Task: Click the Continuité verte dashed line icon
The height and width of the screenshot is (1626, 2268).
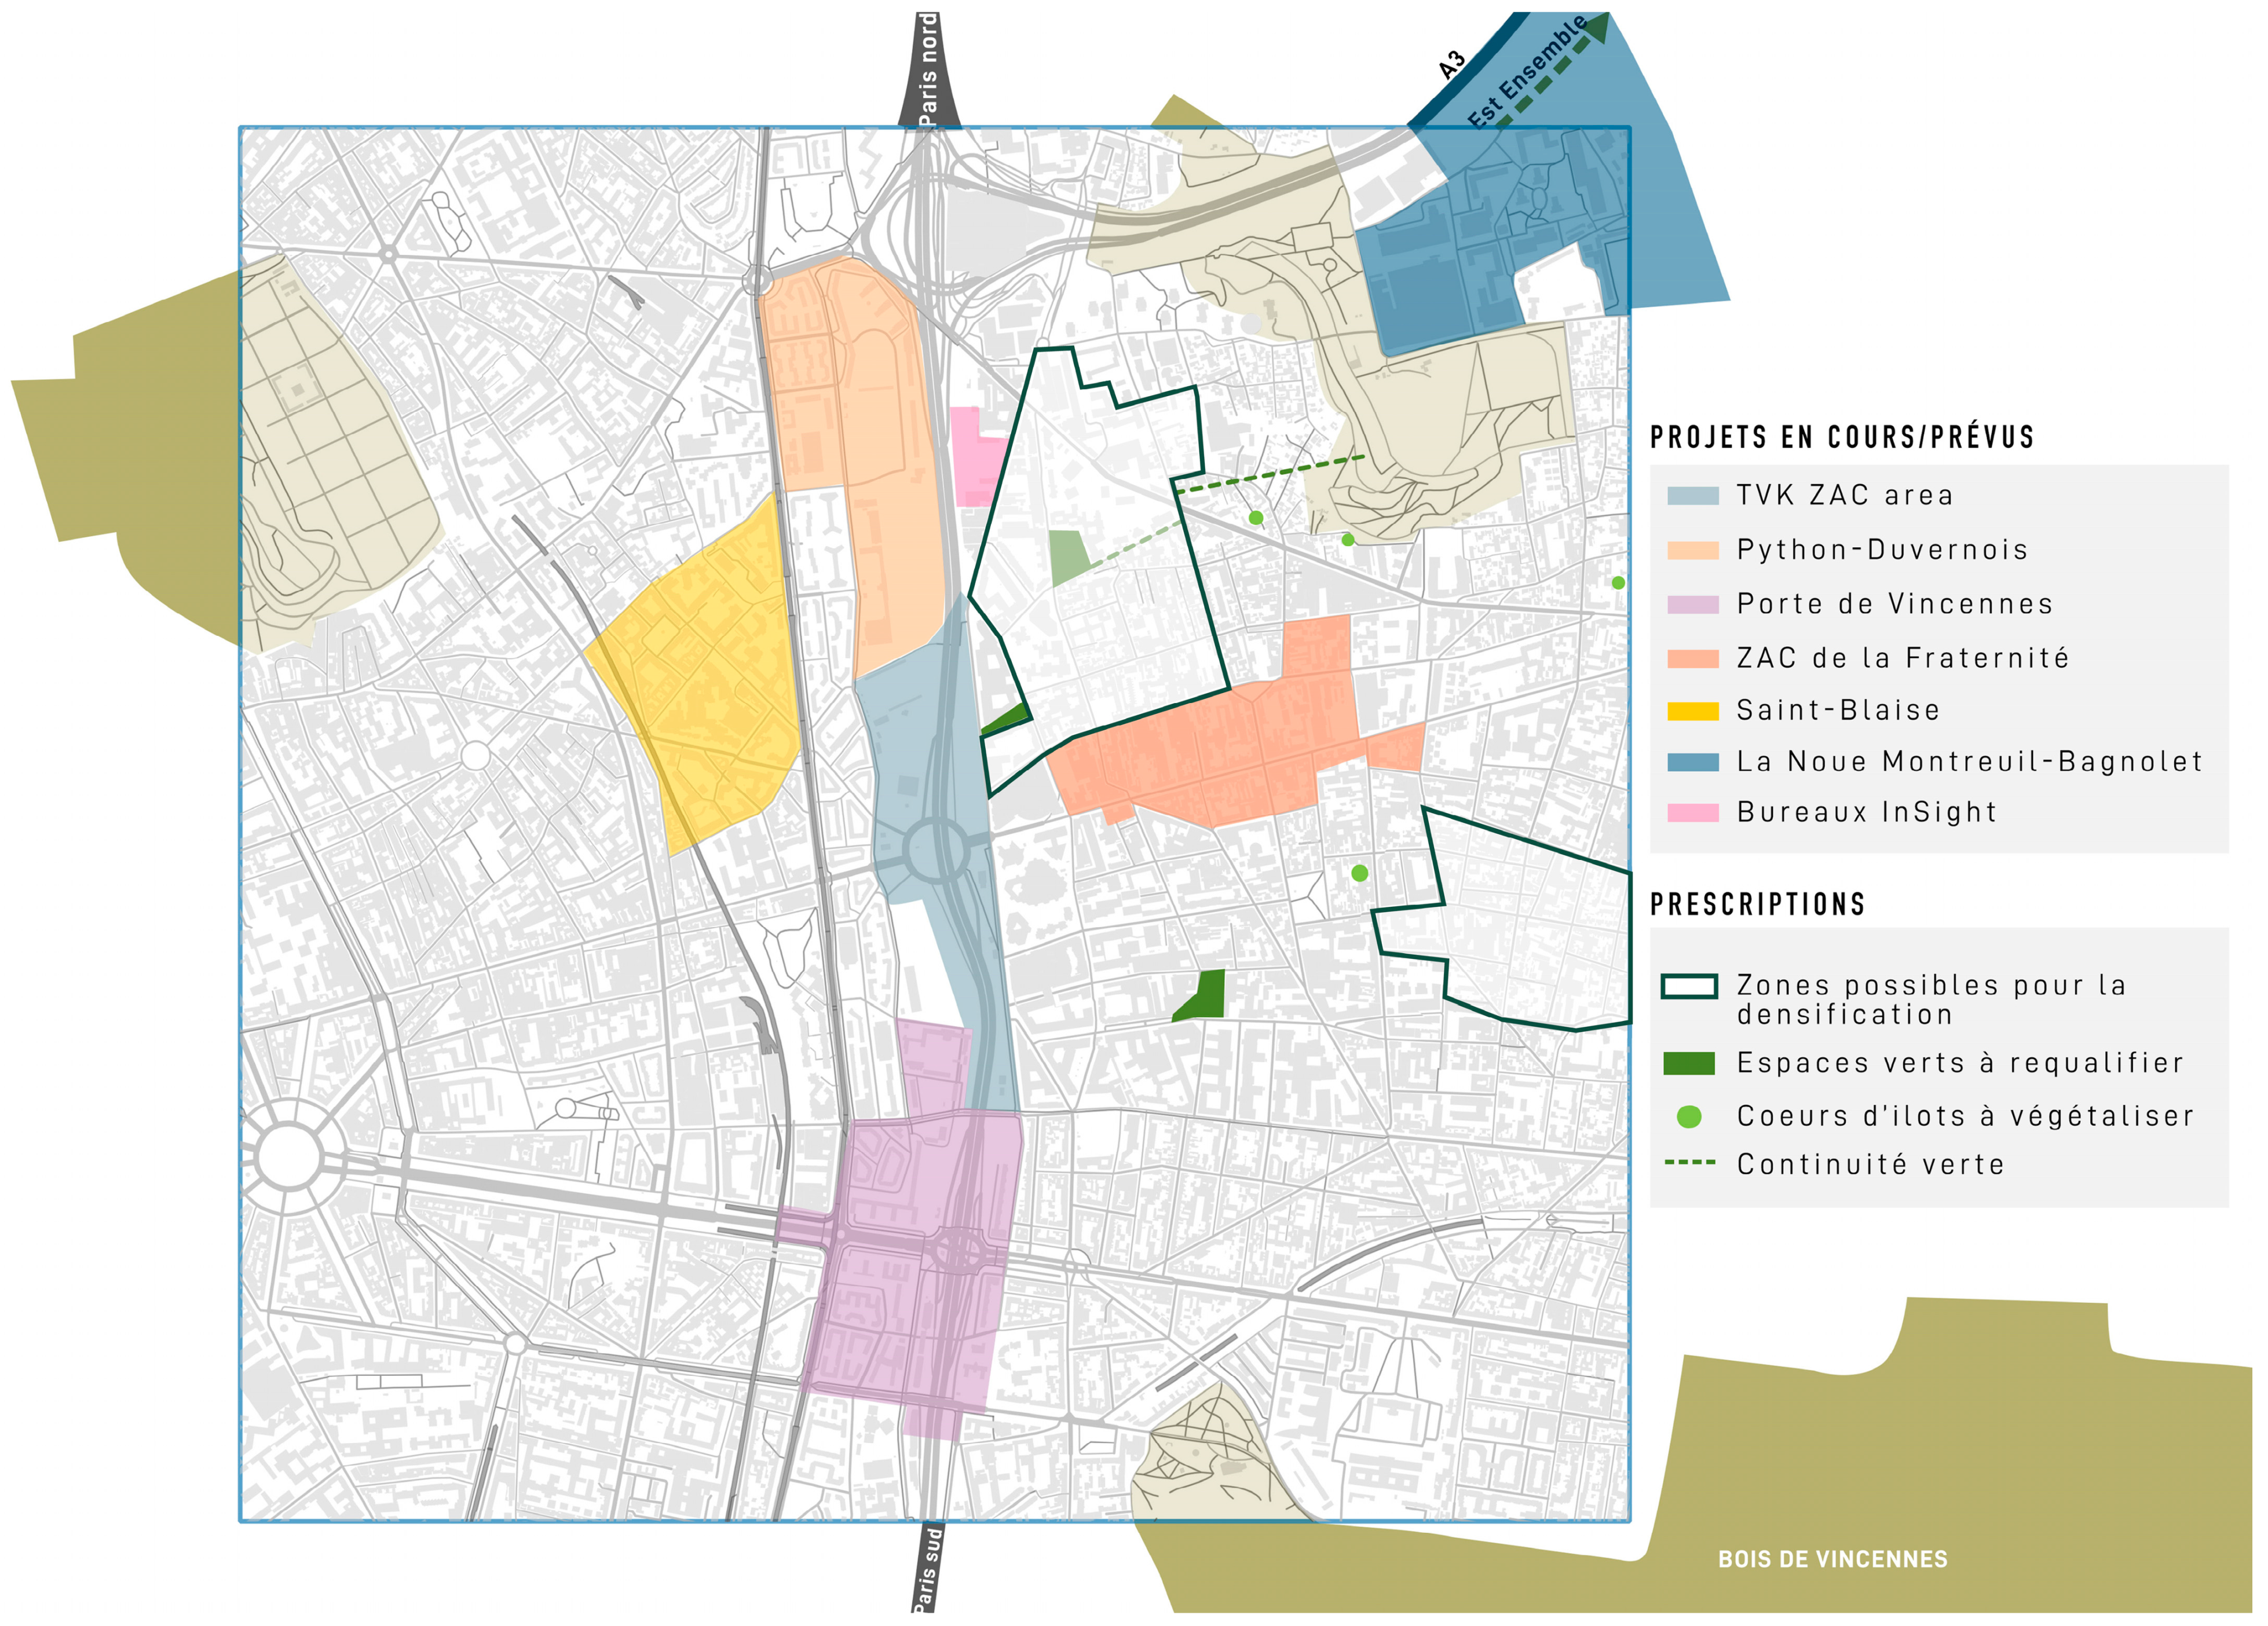Action: pyautogui.click(x=1689, y=1163)
